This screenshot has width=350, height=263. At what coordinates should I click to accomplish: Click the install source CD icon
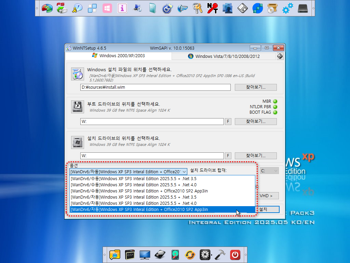(78, 74)
